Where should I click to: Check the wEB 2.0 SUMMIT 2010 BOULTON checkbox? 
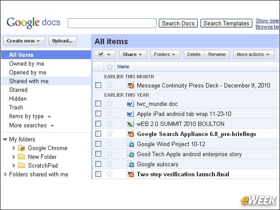tap(98, 123)
